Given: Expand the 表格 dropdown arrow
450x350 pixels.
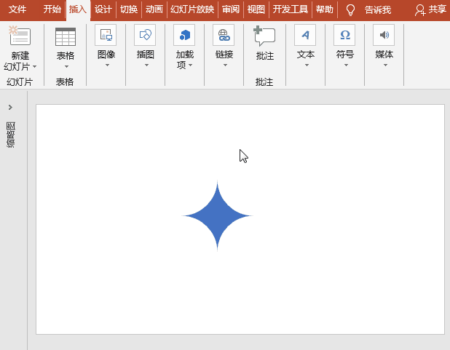Looking at the screenshot, I should point(65,67).
